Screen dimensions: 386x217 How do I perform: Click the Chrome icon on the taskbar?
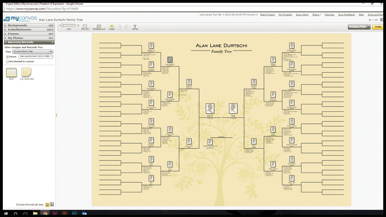[45, 214]
